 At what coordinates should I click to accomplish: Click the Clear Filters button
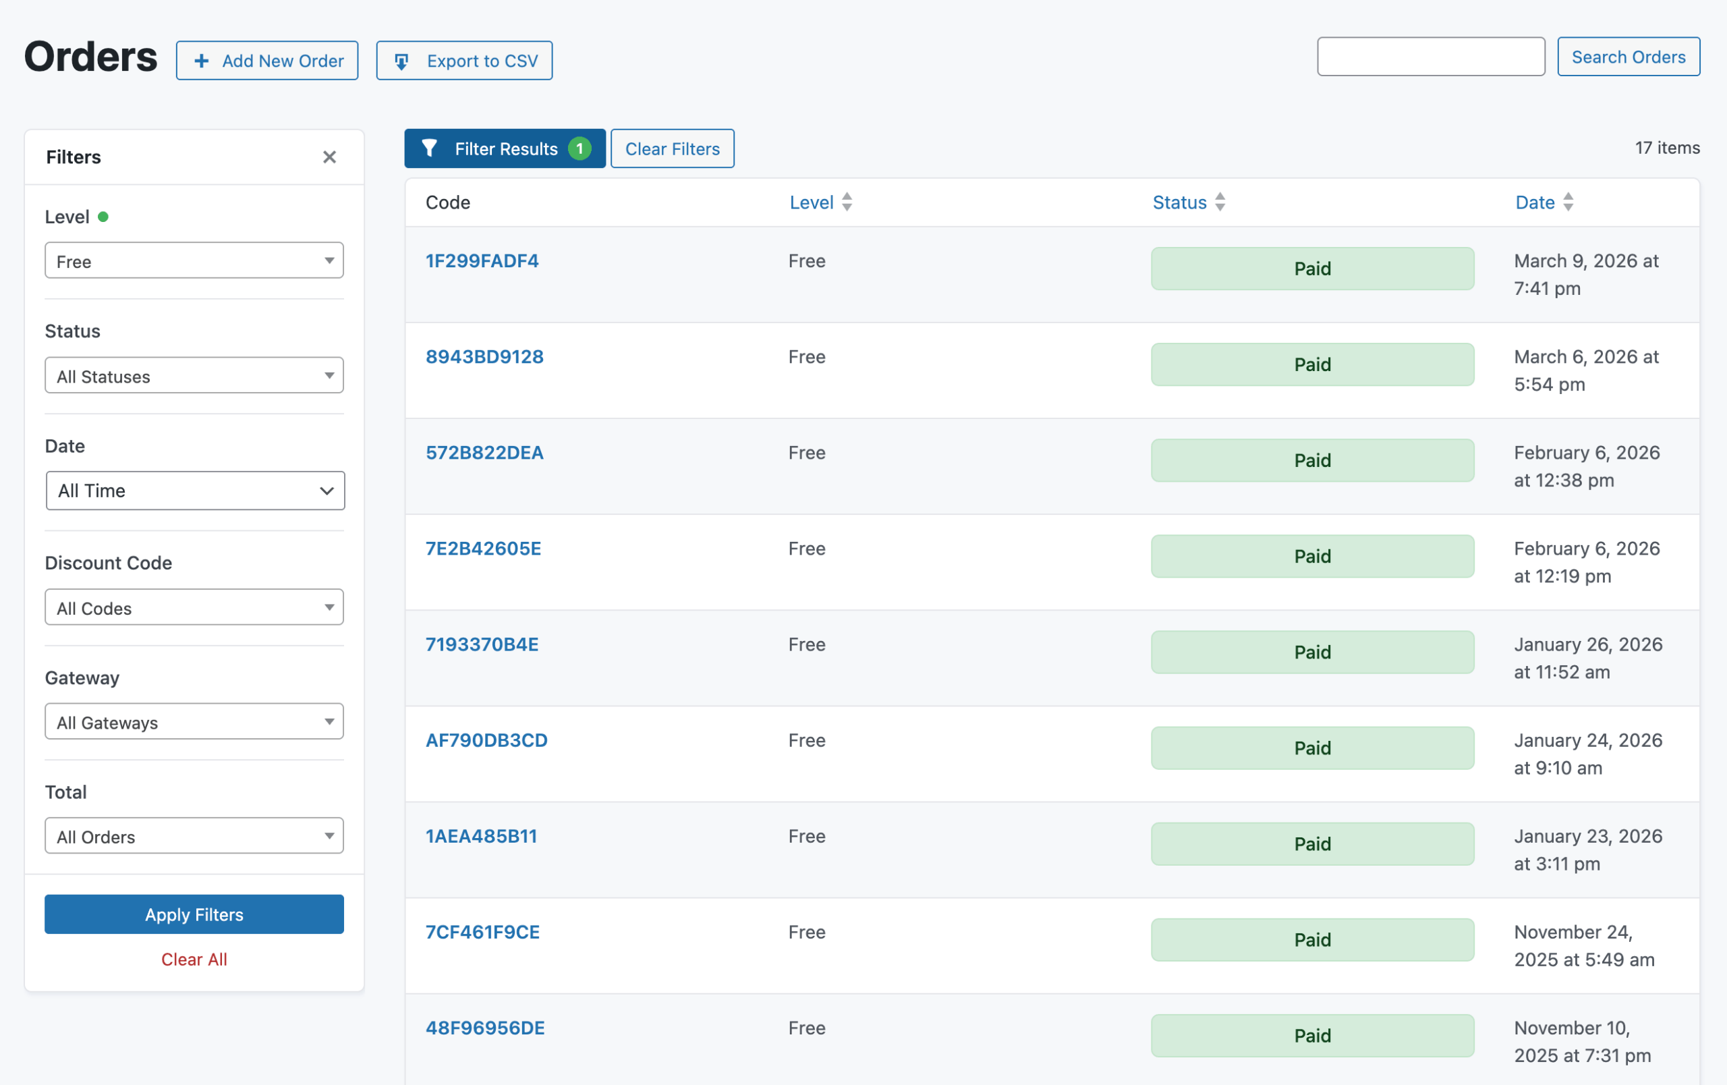[672, 148]
